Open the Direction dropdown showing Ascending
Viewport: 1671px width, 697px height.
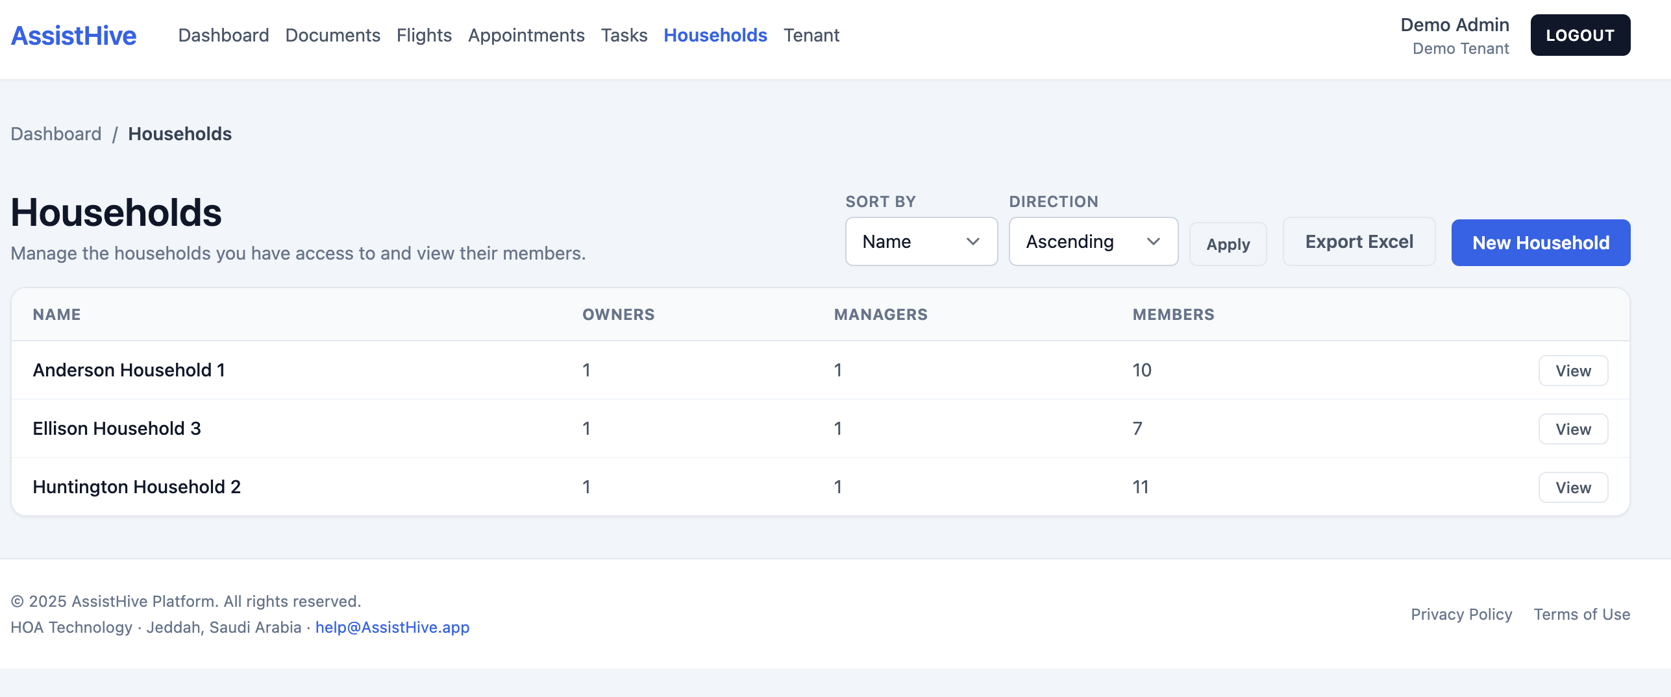click(x=1093, y=241)
